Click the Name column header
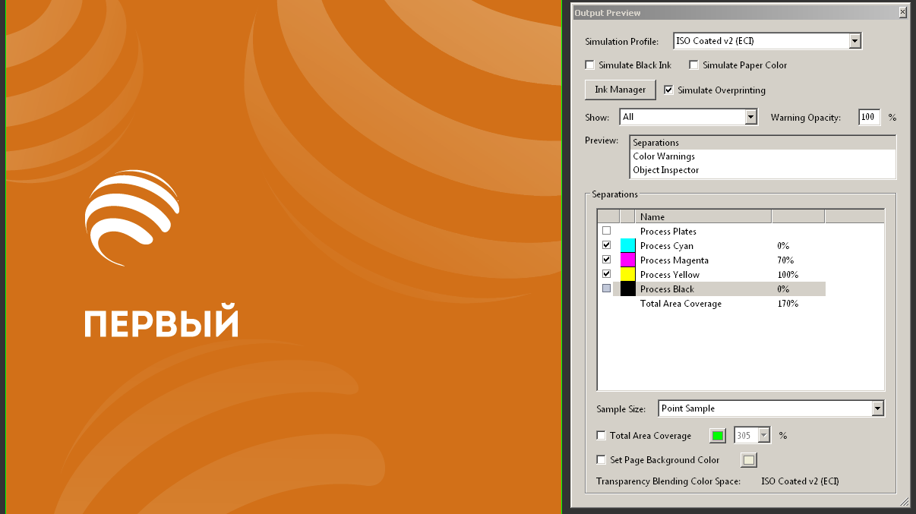Screen dimensions: 916x514 pos(703,216)
